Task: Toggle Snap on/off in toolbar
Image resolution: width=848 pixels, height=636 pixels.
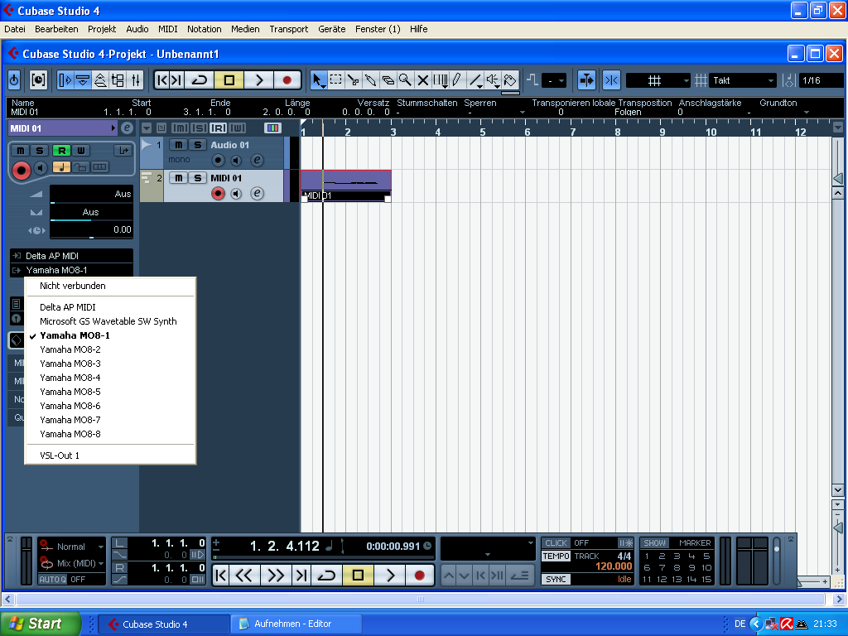Action: pyautogui.click(x=612, y=80)
